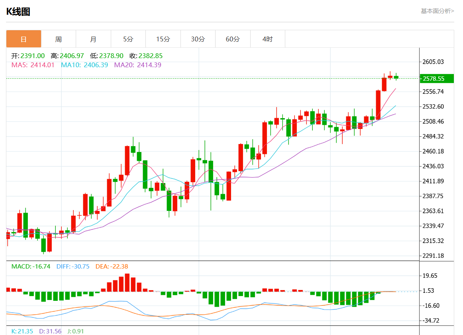Select the 30分 interval tab
This screenshot has height=335, width=463.
tap(198, 39)
